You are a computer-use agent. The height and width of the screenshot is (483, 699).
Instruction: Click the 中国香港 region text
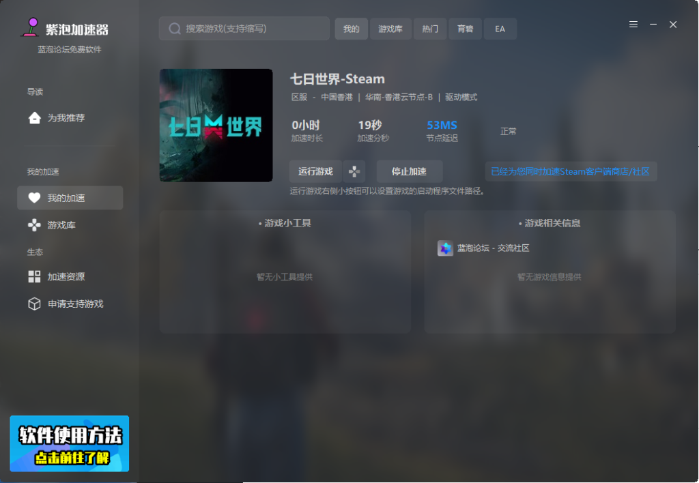point(337,97)
